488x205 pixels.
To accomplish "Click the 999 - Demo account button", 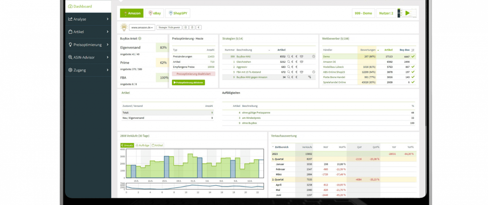I will [x=363, y=13].
